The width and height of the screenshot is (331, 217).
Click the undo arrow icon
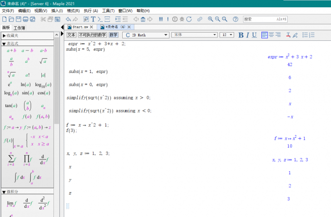click(x=68, y=19)
